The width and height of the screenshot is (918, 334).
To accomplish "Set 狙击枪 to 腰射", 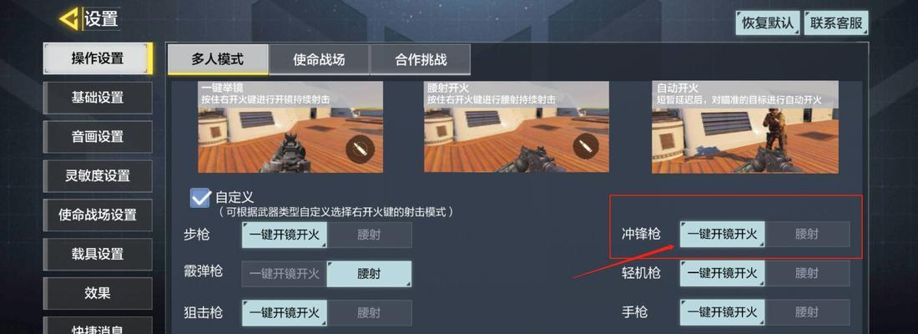I will [369, 313].
